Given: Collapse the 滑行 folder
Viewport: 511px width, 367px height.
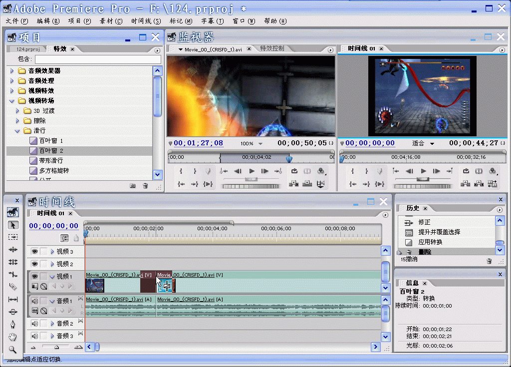Looking at the screenshot, I should tap(17, 131).
